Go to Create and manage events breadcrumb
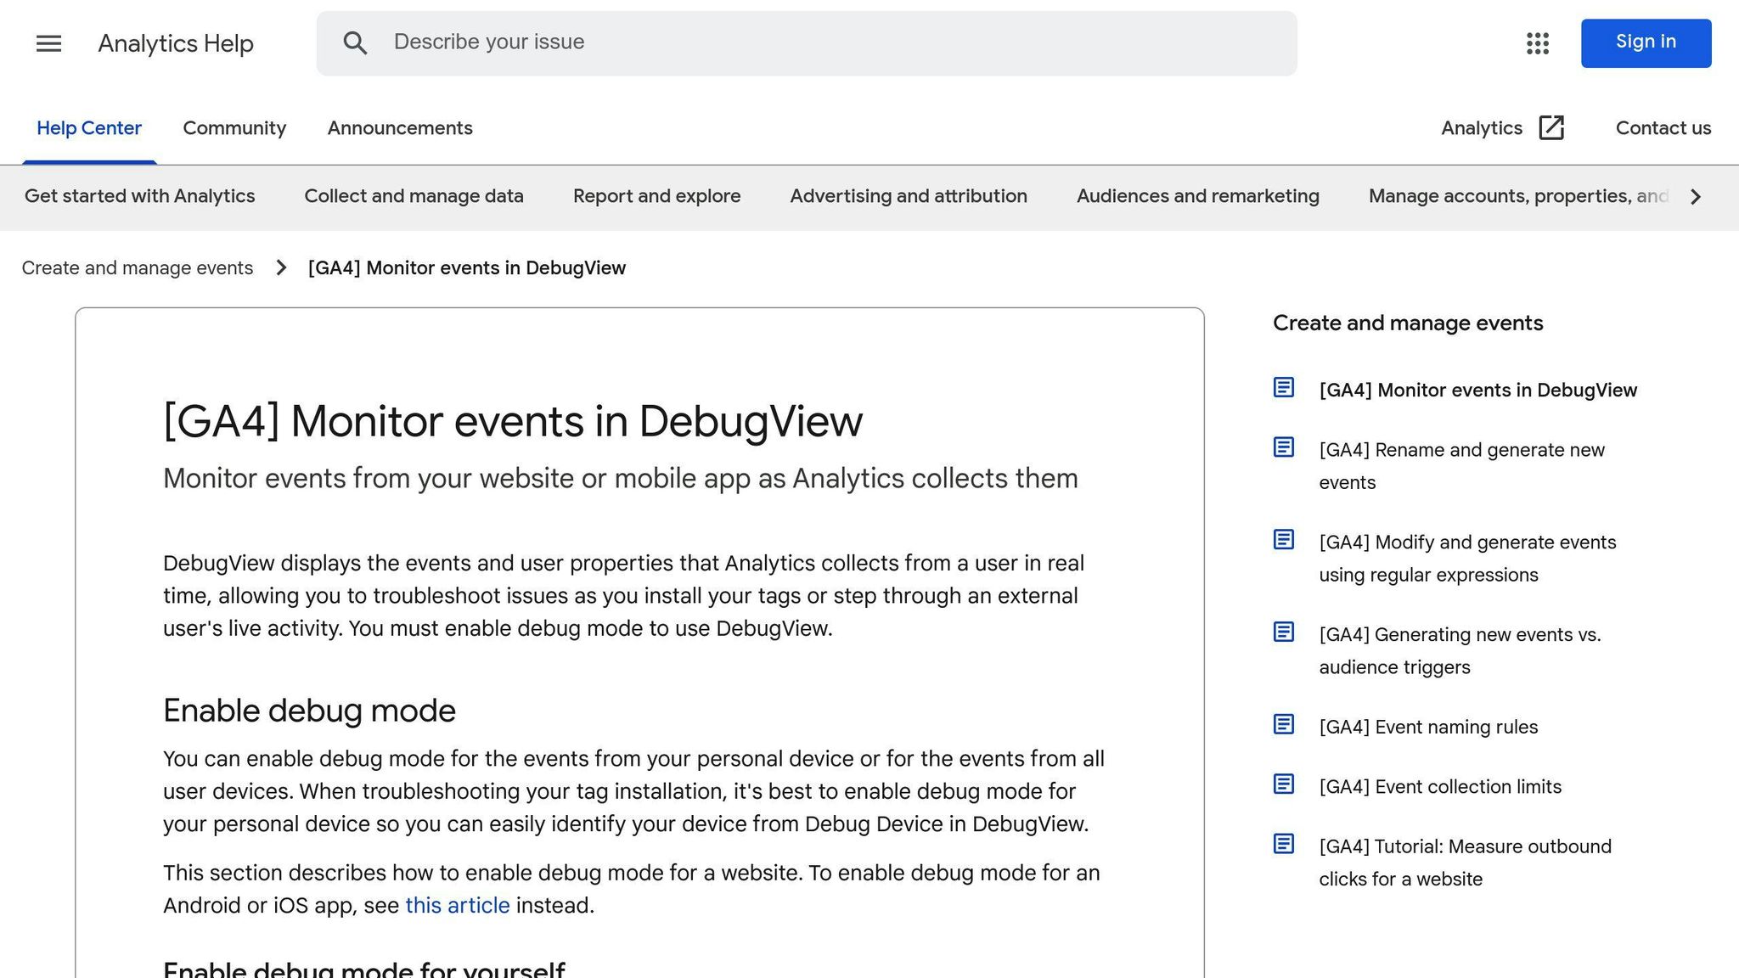The image size is (1739, 978). point(138,268)
